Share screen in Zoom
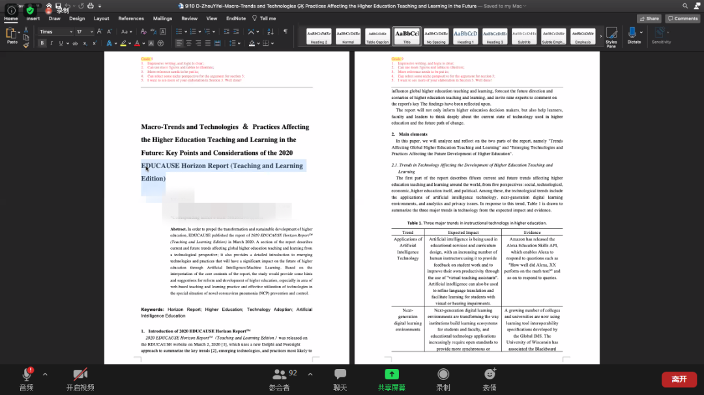The height and width of the screenshot is (395, 704). tap(392, 379)
